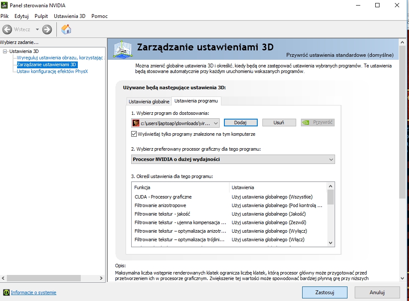Click the settings list scrollbar thumb
409x301 pixels.
coord(330,197)
